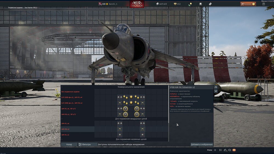This screenshot has width=274, height=154.
Task: Click the help question mark icon
Action: 264,4
